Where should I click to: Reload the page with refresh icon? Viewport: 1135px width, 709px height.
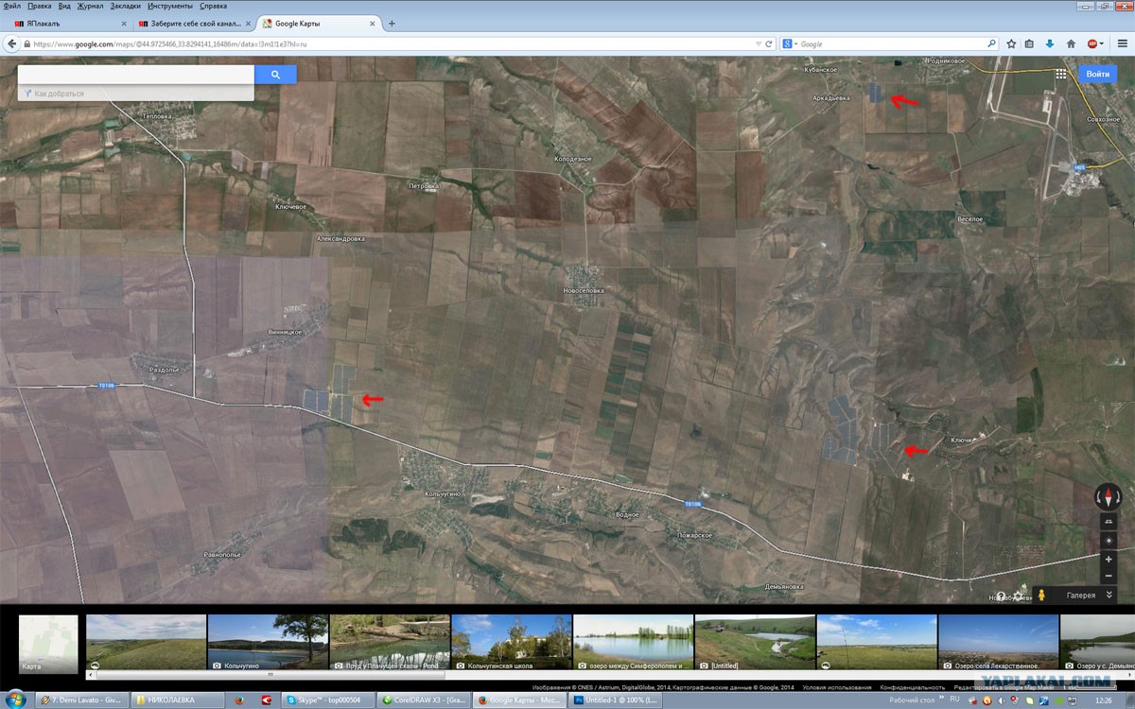(x=769, y=43)
